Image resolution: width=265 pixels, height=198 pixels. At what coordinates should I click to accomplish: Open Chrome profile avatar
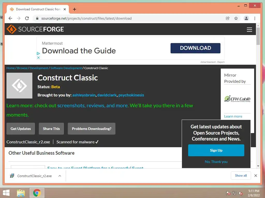(246, 18)
